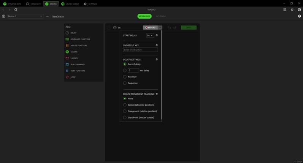Click the clock icon beside 0s
Screen dimensions: 303x163
pos(115,28)
